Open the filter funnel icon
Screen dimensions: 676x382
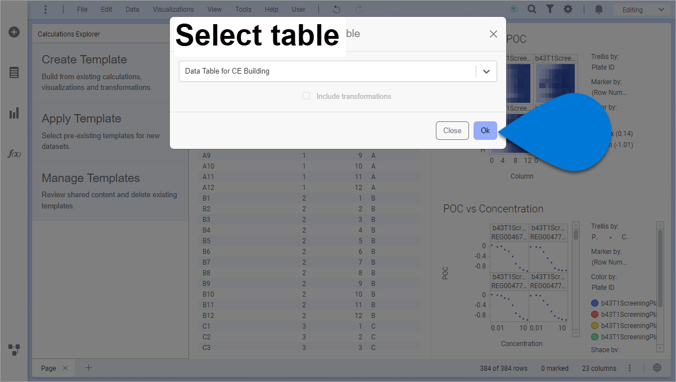(550, 10)
